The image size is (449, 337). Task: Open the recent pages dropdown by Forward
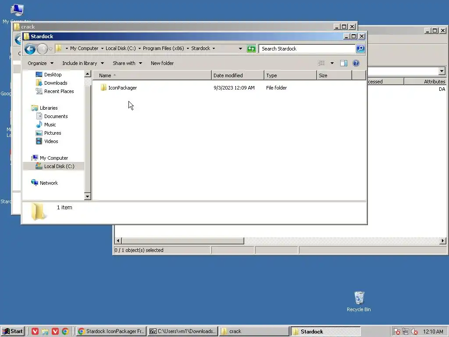pos(50,49)
